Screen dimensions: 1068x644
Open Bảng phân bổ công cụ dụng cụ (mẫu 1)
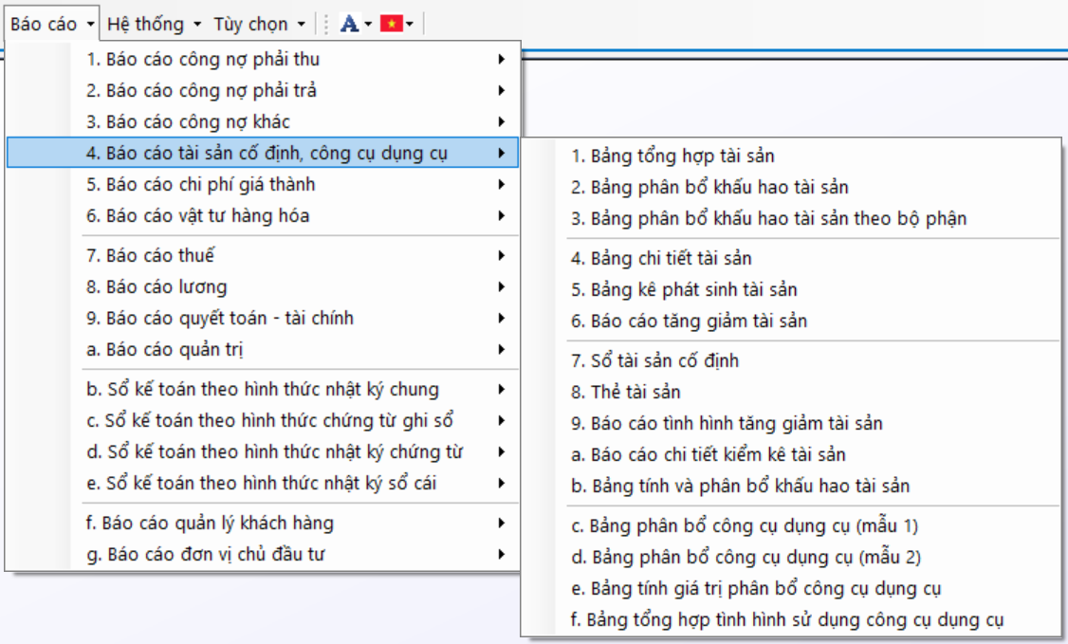(745, 525)
